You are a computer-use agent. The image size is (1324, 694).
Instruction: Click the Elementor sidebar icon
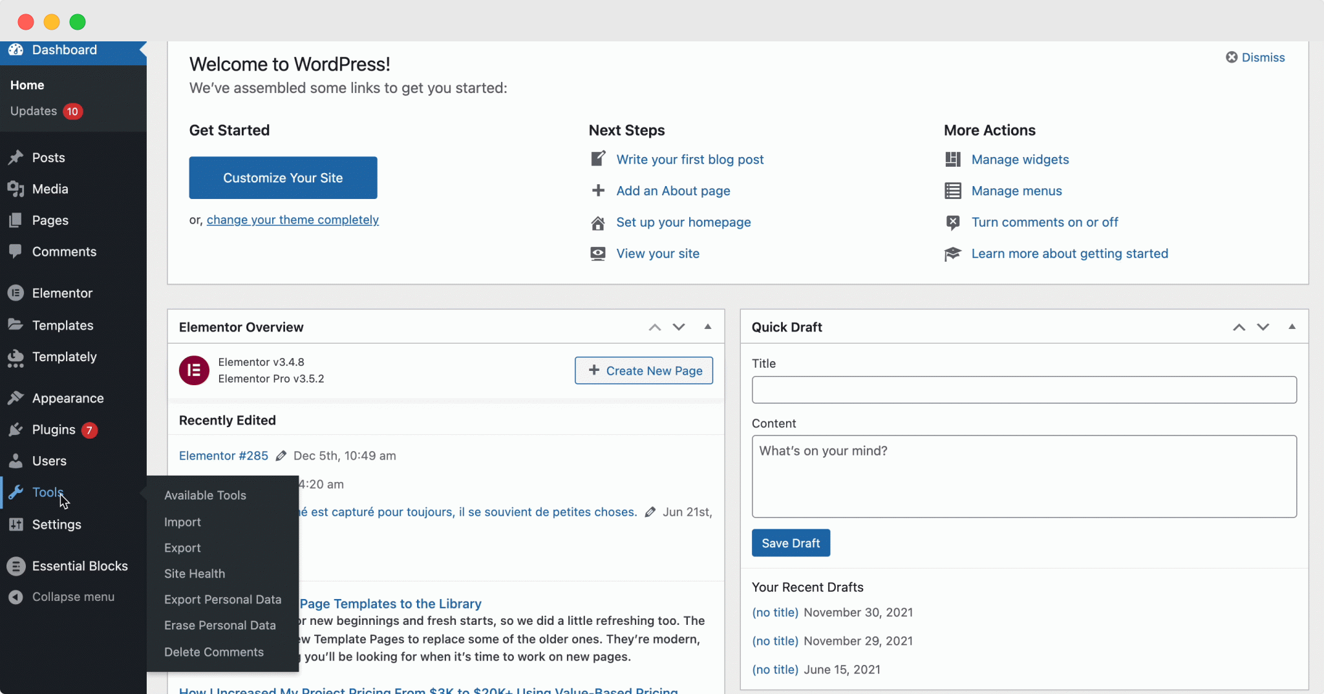16,293
